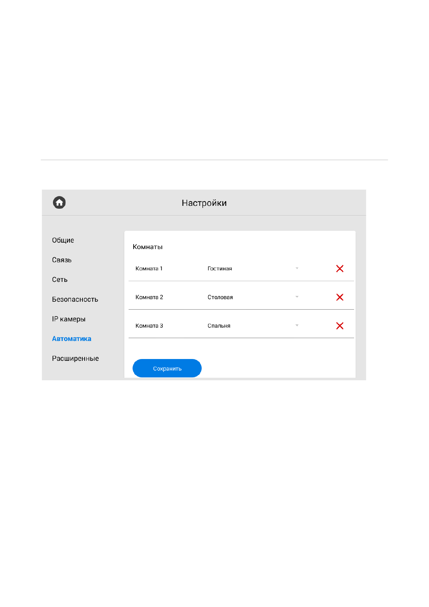The height and width of the screenshot is (607, 429).
Task: Open the Столовая dropdown arrow
Action: [x=297, y=297]
